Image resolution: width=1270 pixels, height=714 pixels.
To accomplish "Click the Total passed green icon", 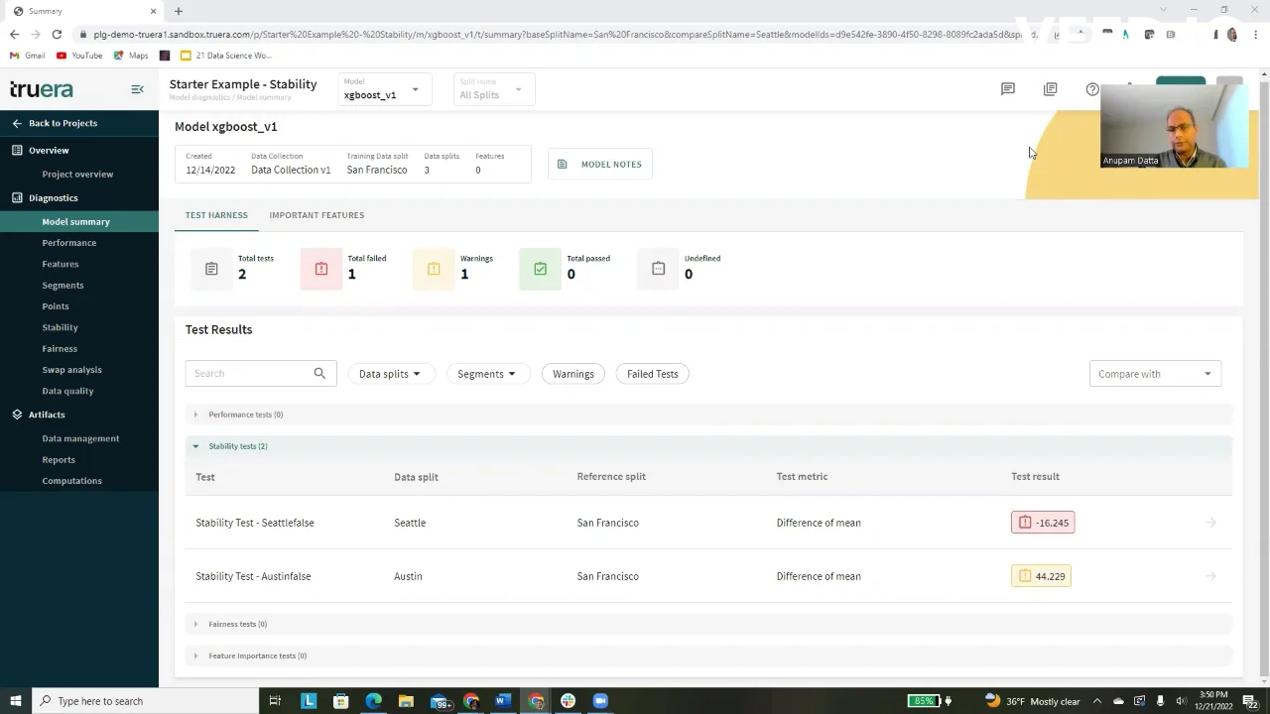I will [x=540, y=269].
